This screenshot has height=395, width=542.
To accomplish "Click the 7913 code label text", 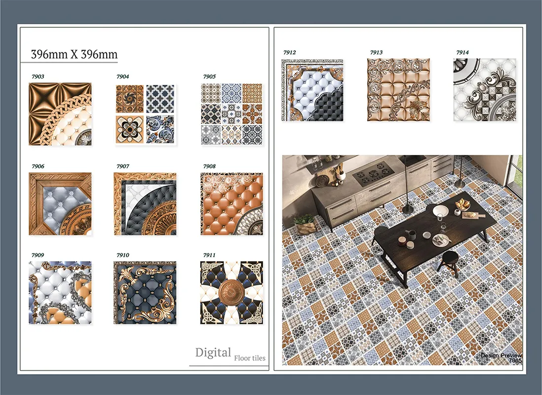I will point(376,52).
